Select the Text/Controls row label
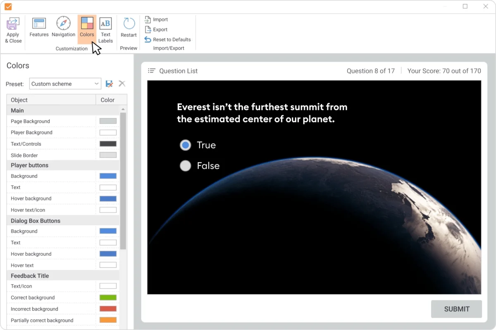Image resolution: width=496 pixels, height=330 pixels. 26,144
